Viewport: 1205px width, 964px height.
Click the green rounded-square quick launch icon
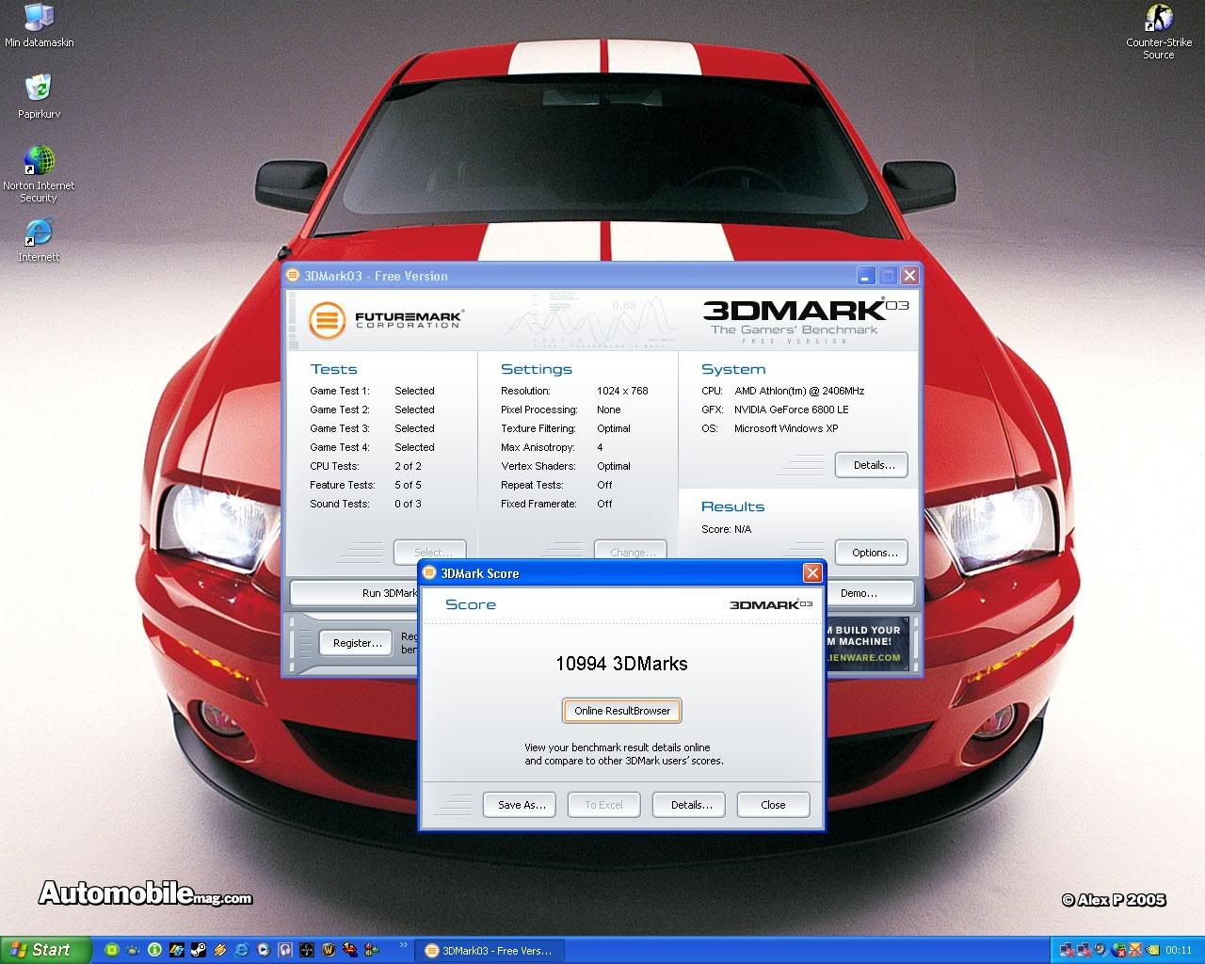(x=112, y=950)
